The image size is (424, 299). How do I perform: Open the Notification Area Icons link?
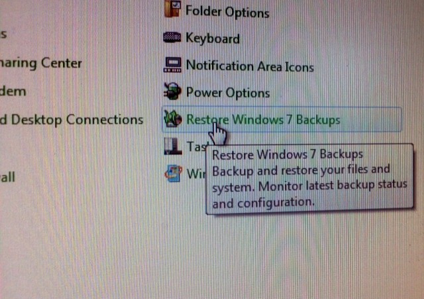tap(250, 66)
